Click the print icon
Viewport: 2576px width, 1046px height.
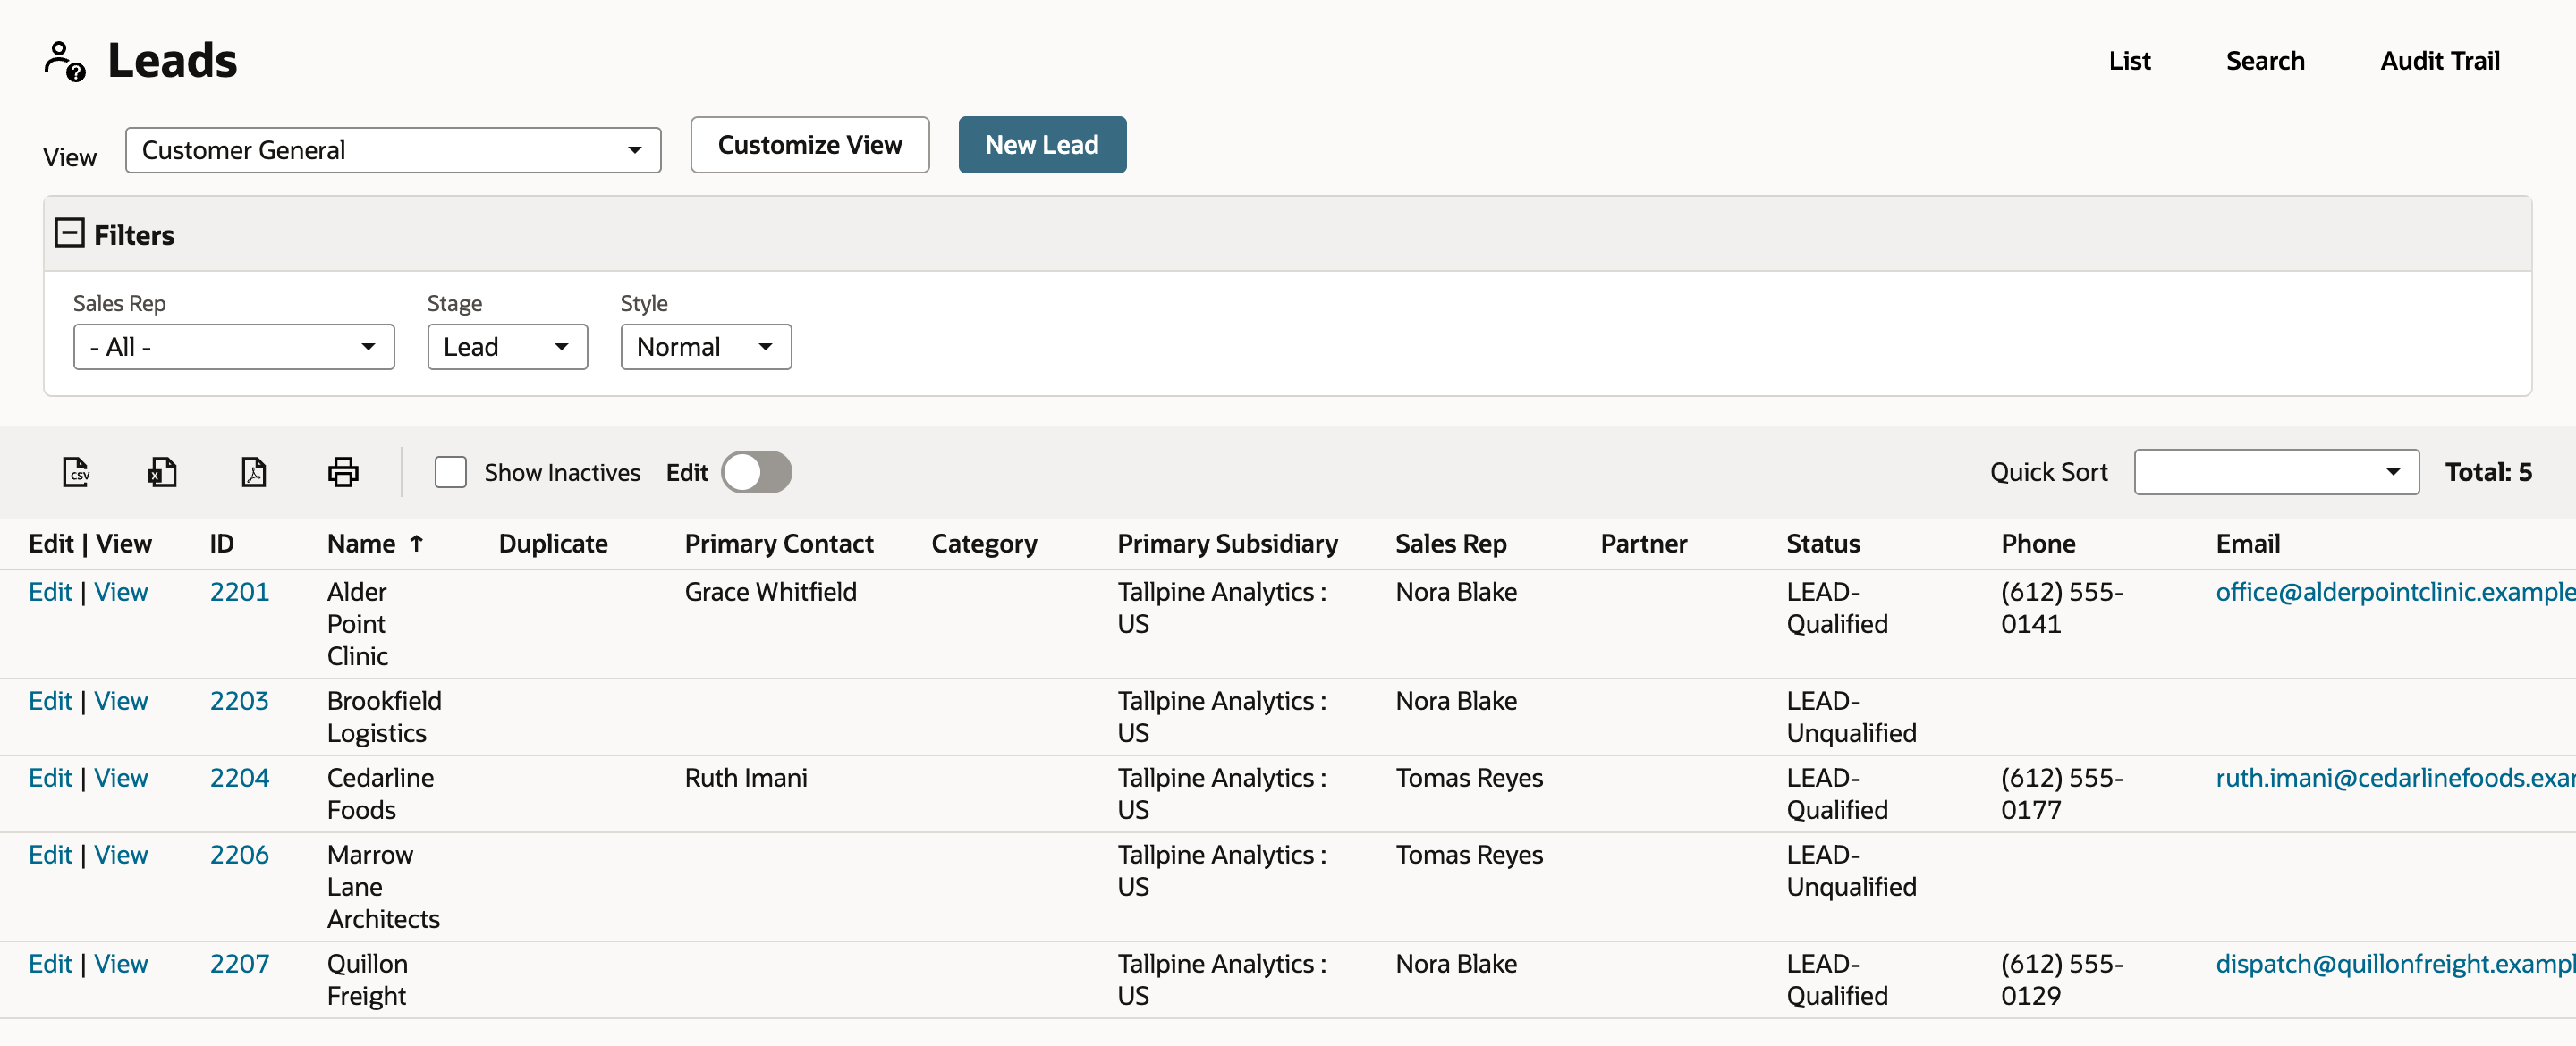coord(343,472)
